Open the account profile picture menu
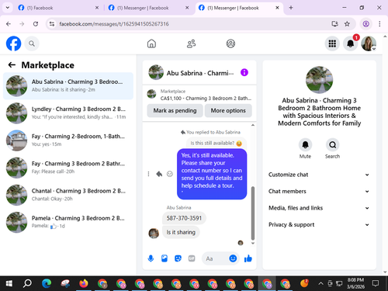 tap(369, 43)
